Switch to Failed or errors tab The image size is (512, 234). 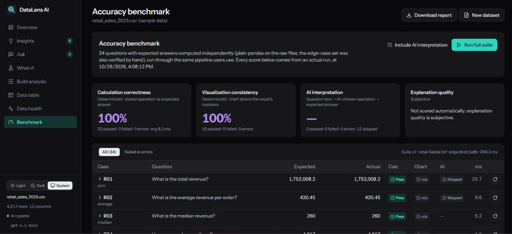pyautogui.click(x=138, y=152)
